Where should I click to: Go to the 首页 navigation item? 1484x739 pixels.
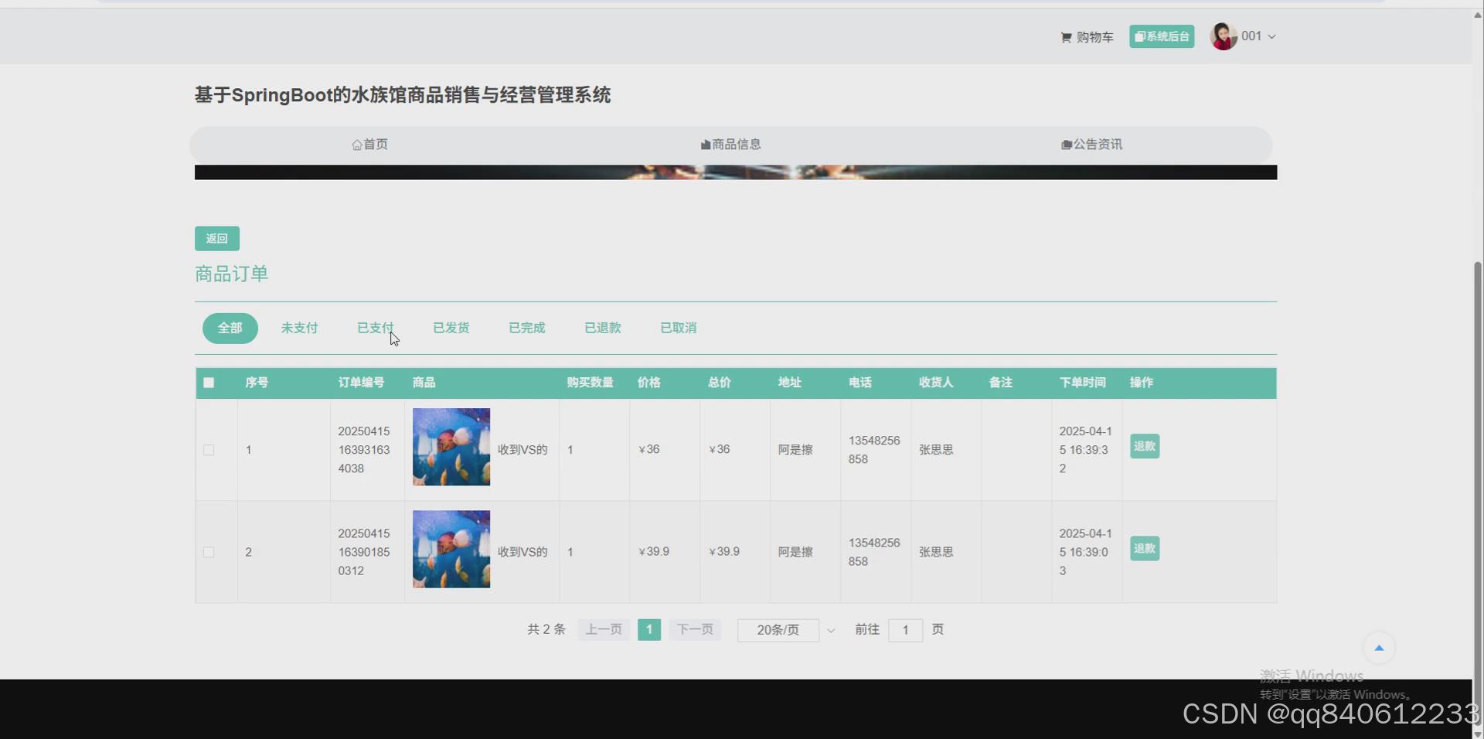369,145
